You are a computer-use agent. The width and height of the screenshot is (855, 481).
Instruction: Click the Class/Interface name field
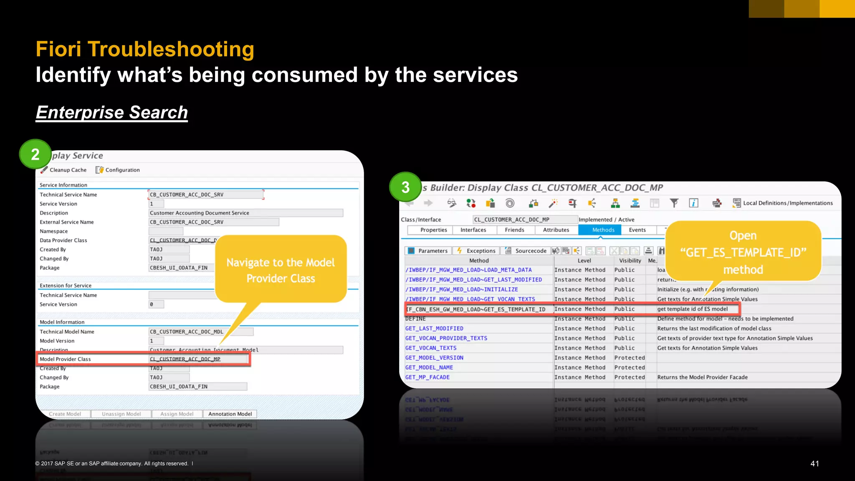pyautogui.click(x=525, y=220)
